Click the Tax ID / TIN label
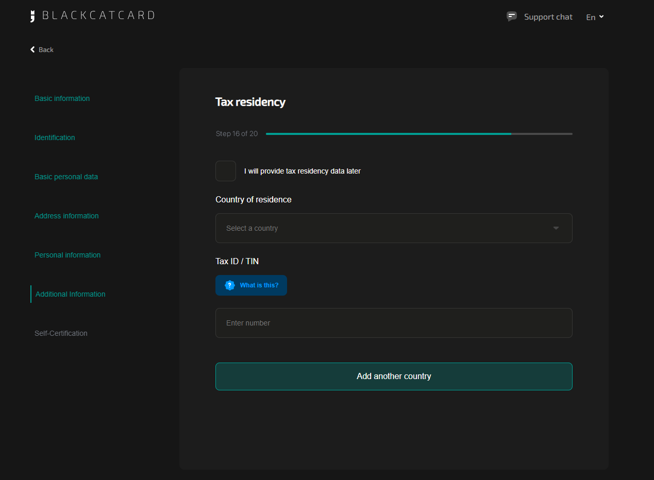This screenshot has height=480, width=654. pos(237,261)
